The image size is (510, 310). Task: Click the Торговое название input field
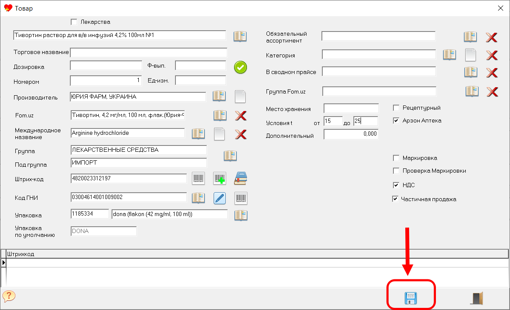point(149,52)
